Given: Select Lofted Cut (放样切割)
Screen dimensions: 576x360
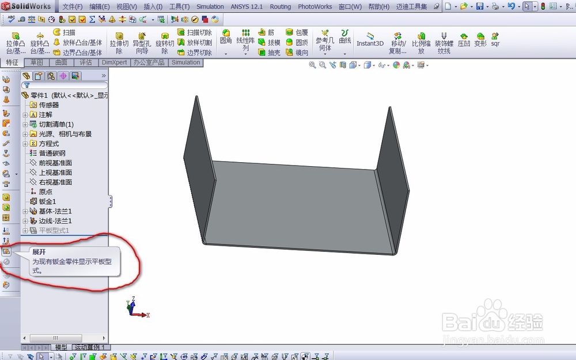Looking at the screenshot, I should tap(194, 43).
